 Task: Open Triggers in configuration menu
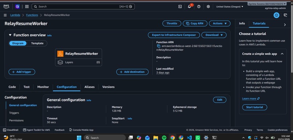point(14,113)
